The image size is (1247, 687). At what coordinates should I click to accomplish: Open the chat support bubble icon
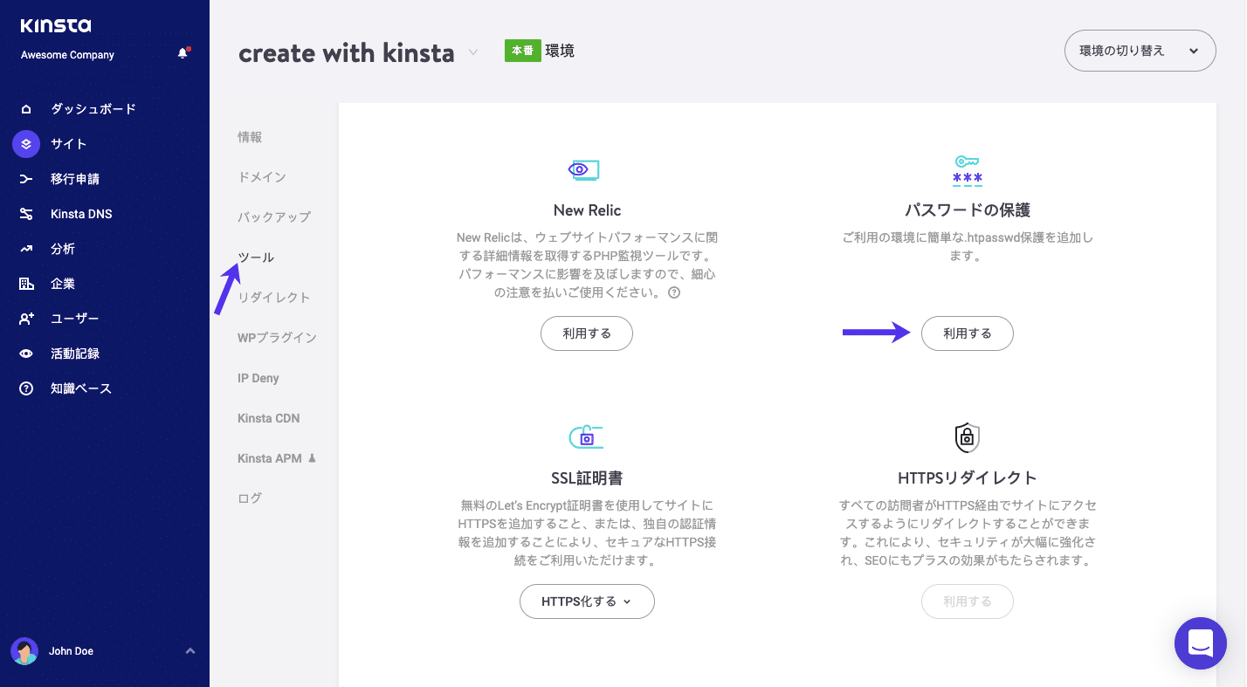pos(1200,643)
